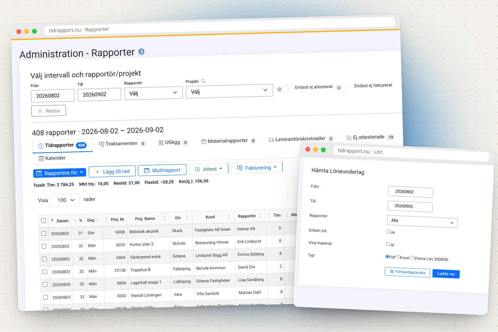Viewport: 498px width, 332px height.
Task: Click the document icon in Förhandsgranska button
Action: (392, 271)
